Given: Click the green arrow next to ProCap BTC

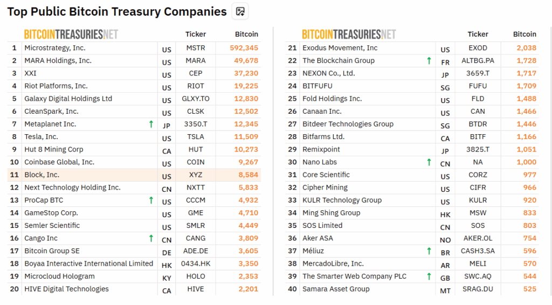Looking at the screenshot, I should [x=151, y=200].
